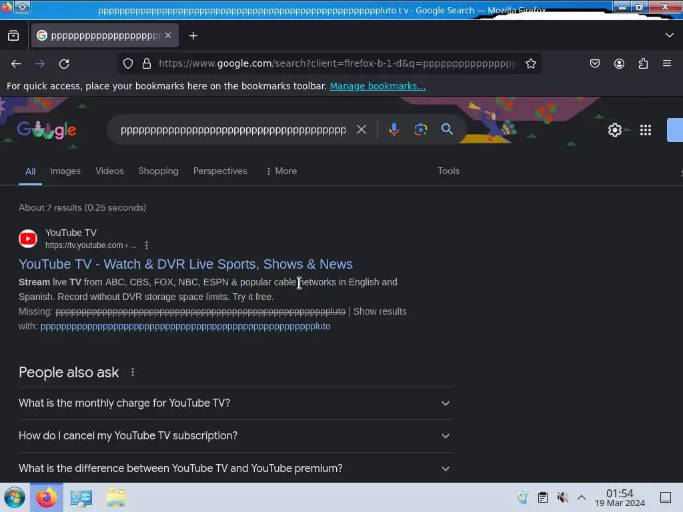Open the three-dot menu beside YouTube TV result
The image size is (683, 512).
[x=147, y=245]
